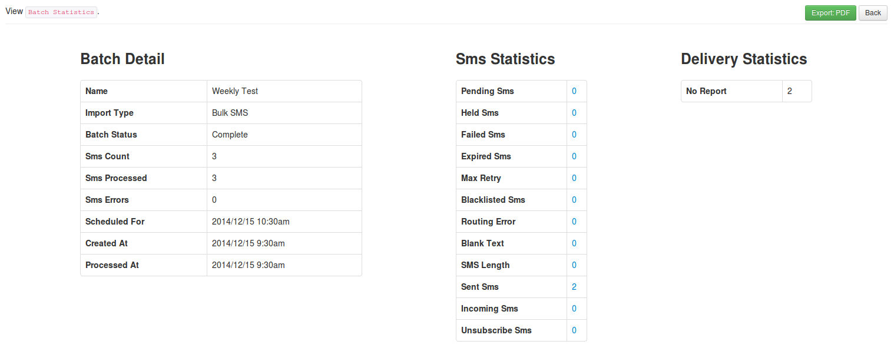This screenshot has width=894, height=348.
Task: Open the SMS Length count link
Action: (574, 265)
